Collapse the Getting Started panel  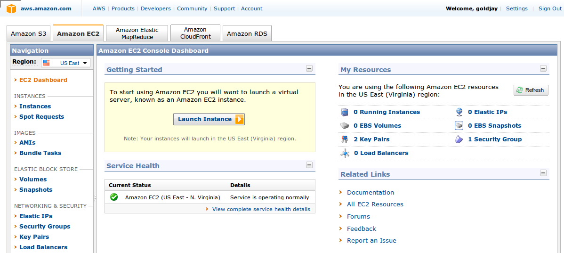click(309, 68)
